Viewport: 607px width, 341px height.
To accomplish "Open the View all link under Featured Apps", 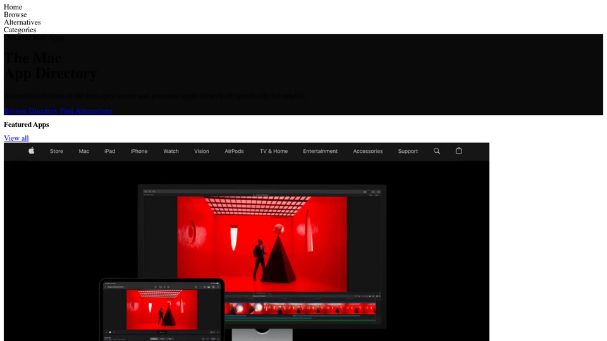I will (x=16, y=138).
